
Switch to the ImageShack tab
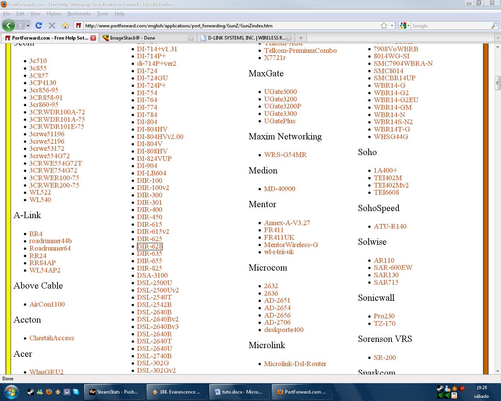coord(148,38)
